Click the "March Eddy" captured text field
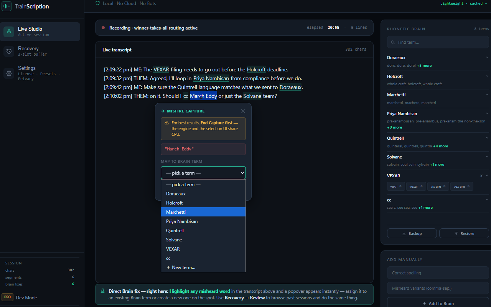The image size is (491, 307). coord(203,149)
